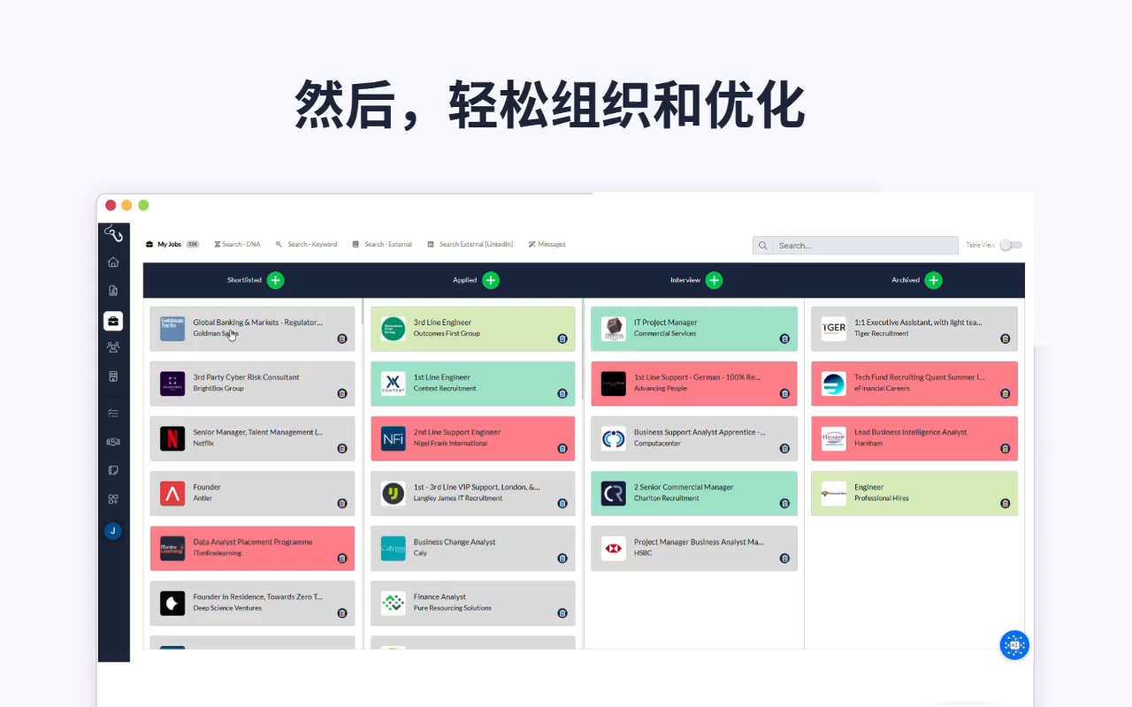The image size is (1132, 707).
Task: Delete the 2nd Line Support Engineer card
Action: click(562, 448)
